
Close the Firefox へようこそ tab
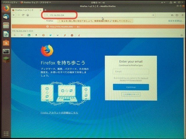41,10
